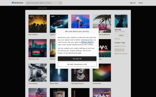
Task: Open the Privacy Policy link
Action: click(x=87, y=42)
